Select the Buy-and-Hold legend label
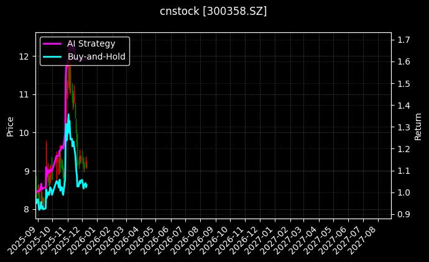429x262 pixels. (x=96, y=56)
